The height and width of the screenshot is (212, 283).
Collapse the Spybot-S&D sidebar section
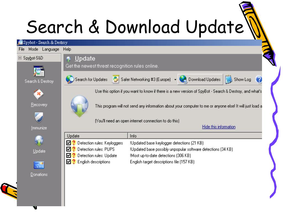click(x=20, y=58)
